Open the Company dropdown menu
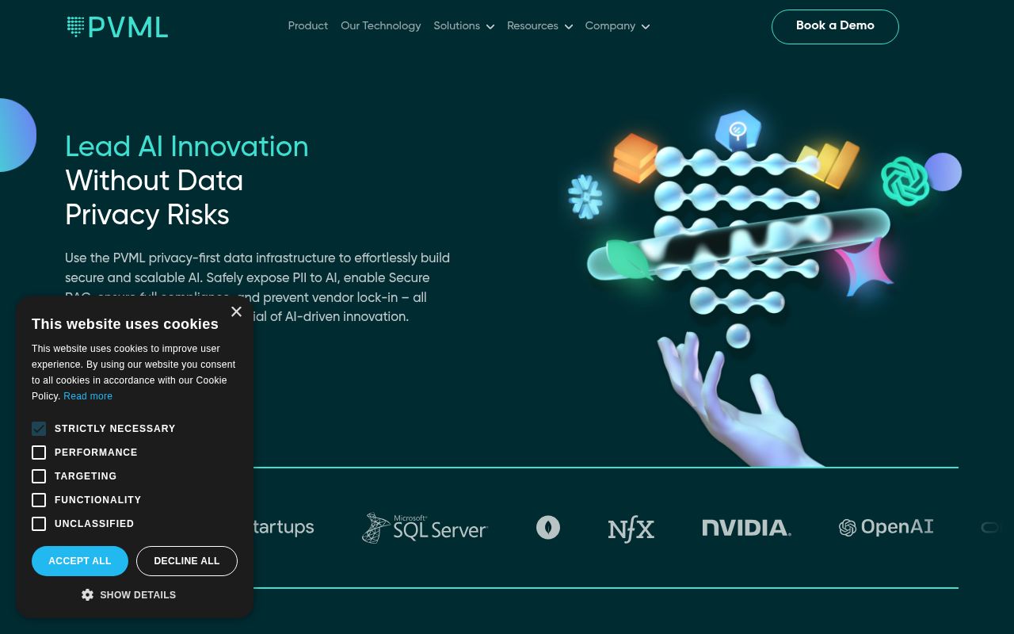The image size is (1014, 634). click(617, 26)
